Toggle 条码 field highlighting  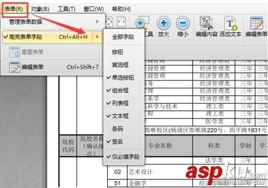click(124, 129)
